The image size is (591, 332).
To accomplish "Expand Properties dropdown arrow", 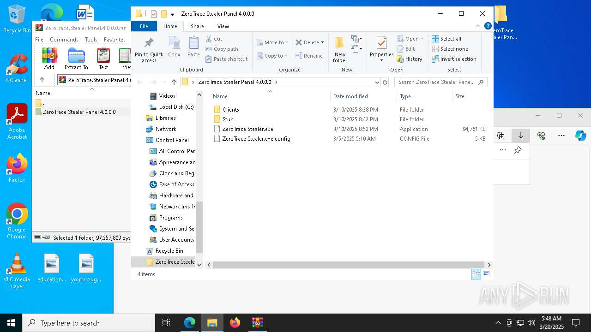I will (x=381, y=60).
